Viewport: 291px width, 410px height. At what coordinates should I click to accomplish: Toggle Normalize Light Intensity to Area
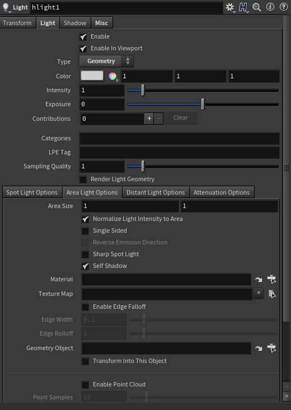pos(85,219)
